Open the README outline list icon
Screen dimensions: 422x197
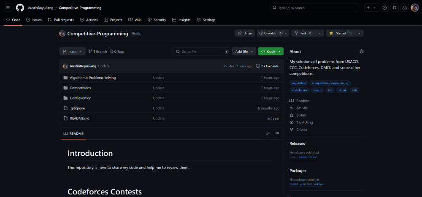click(x=277, y=133)
